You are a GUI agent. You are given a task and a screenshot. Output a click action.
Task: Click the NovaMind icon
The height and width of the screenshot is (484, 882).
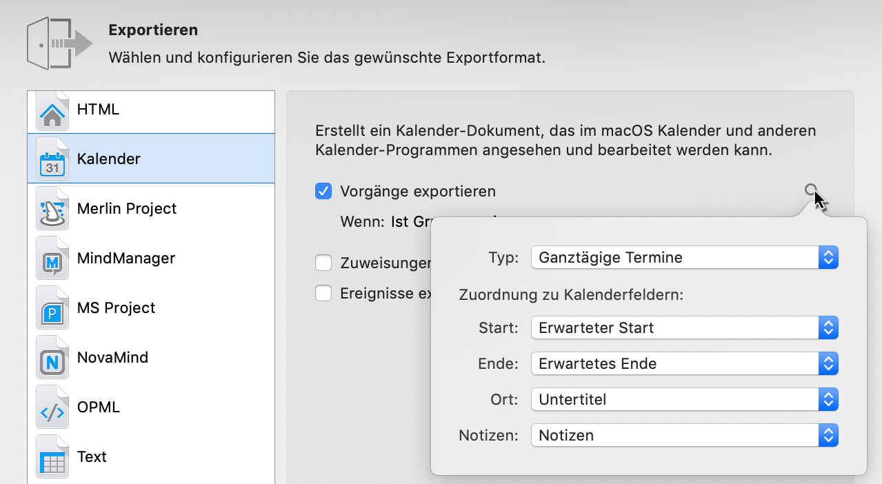[x=52, y=357]
